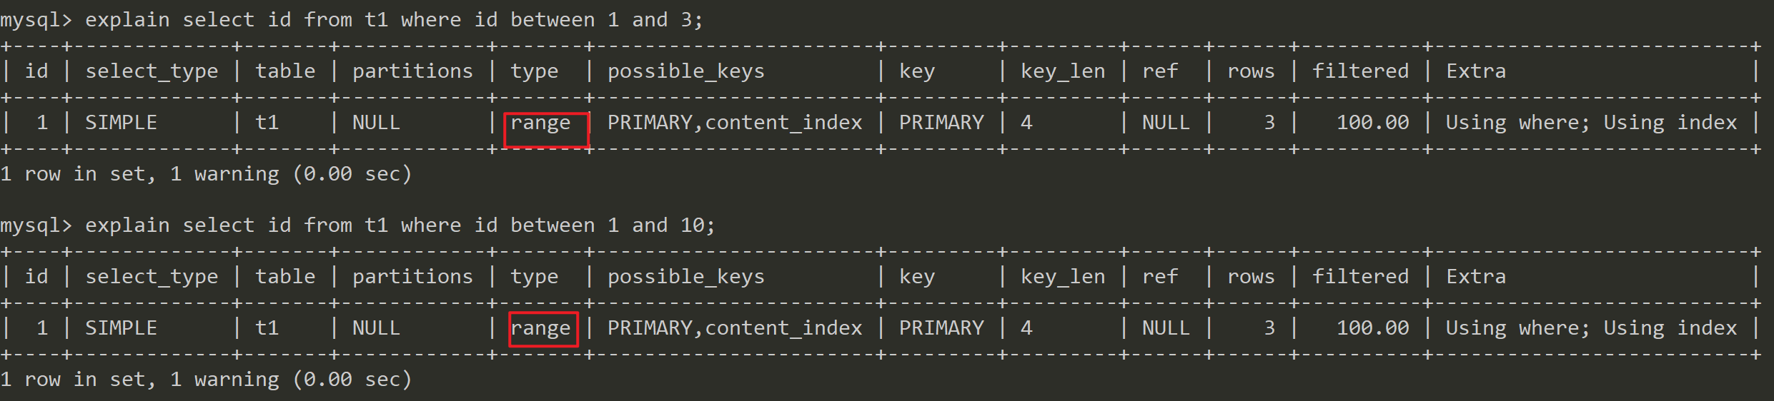Image resolution: width=1774 pixels, height=401 pixels.
Task: Click red-boxed 'range' under the 1-and-10 query
Action: click(541, 329)
